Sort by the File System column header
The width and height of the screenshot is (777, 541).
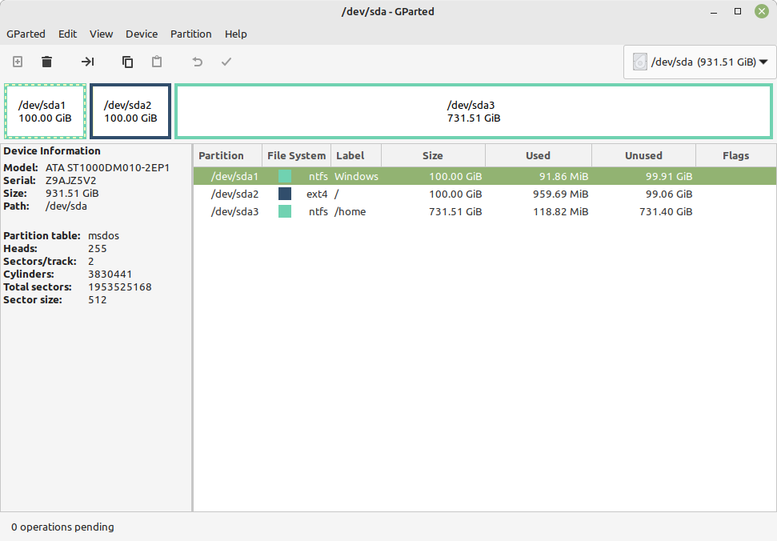296,155
